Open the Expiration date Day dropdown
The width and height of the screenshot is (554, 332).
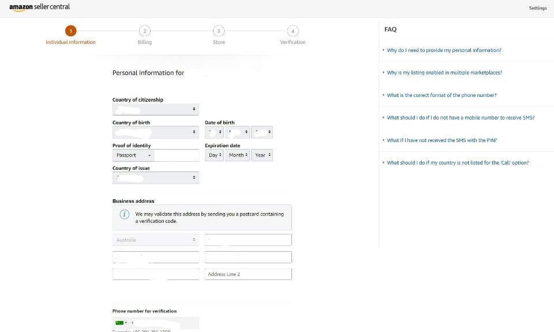click(x=214, y=155)
